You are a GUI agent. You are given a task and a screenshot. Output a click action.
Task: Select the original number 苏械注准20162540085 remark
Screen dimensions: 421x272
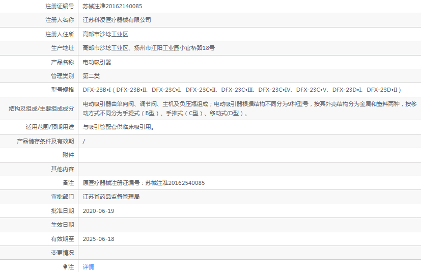[x=144, y=183]
